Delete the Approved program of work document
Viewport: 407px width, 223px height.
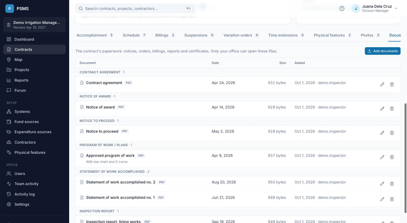tap(392, 157)
